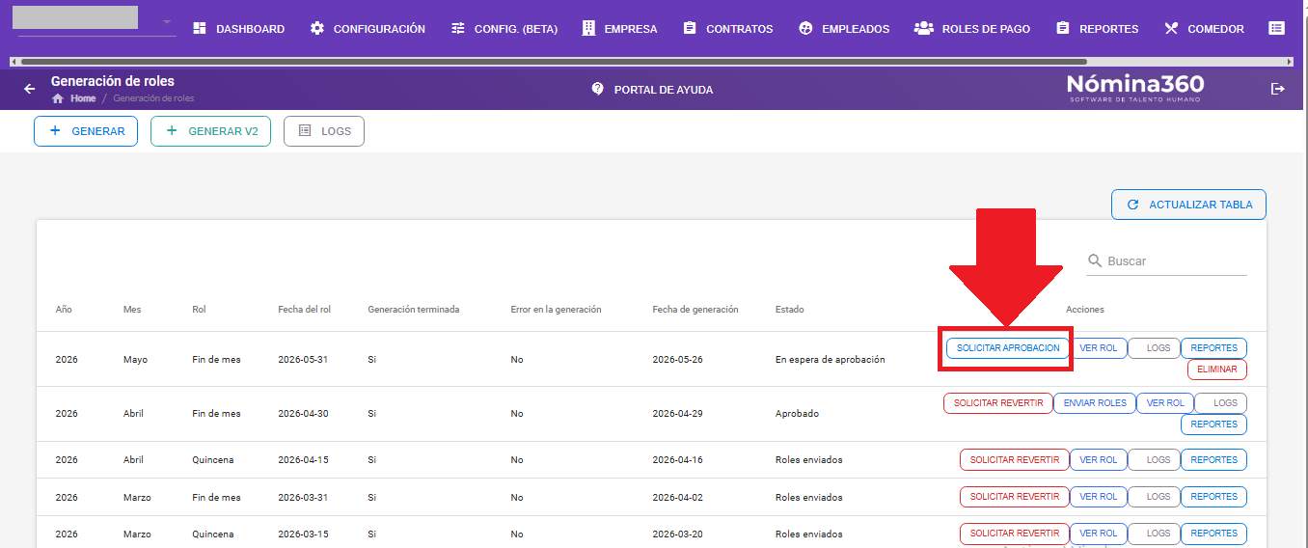The width and height of the screenshot is (1308, 548).
Task: Click the Comedor utensils icon
Action: [x=1171, y=29]
